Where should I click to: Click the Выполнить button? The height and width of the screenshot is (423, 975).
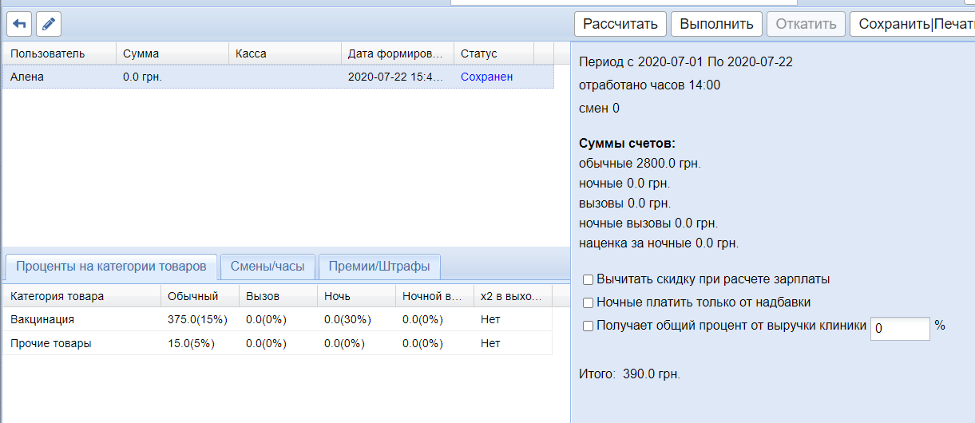(x=716, y=24)
